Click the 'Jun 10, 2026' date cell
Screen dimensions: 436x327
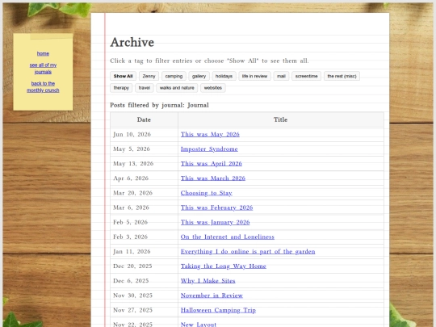(x=144, y=134)
